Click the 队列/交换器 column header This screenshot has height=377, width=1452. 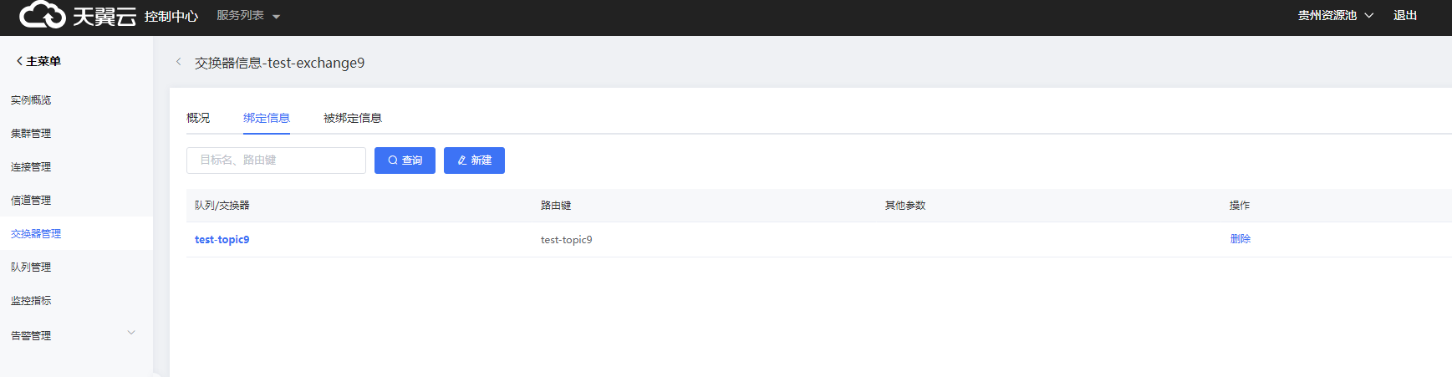(x=222, y=206)
